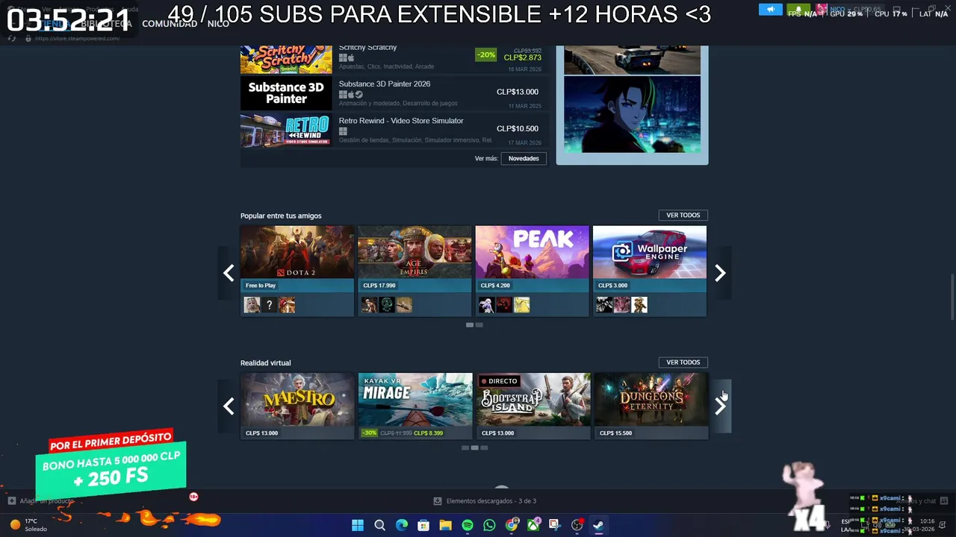Open the Age of Empires game card
956x537 pixels.
coord(415,271)
